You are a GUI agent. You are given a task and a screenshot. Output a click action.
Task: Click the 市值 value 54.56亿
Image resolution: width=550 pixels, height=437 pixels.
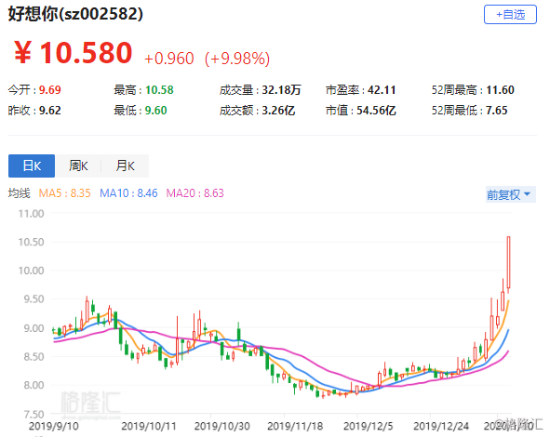[376, 111]
